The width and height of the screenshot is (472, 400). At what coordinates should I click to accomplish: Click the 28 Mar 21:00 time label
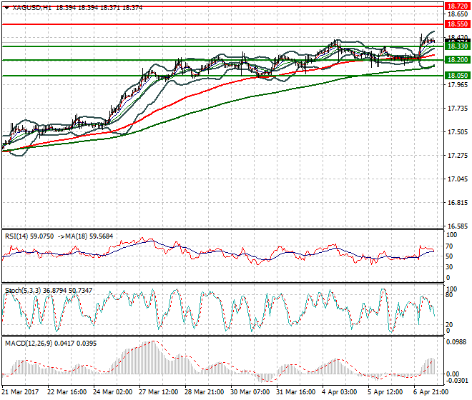tap(204, 392)
